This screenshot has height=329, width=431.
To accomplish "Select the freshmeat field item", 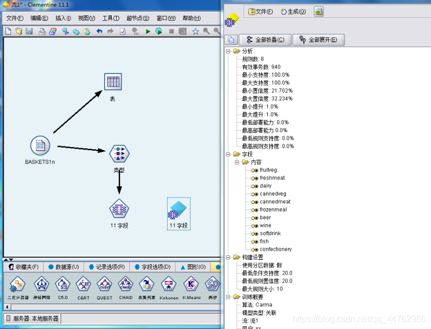I will click(272, 178).
